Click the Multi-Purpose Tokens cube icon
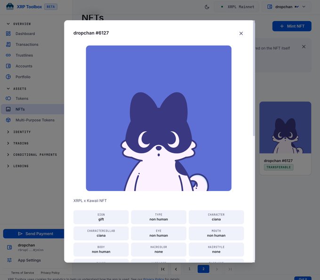 click(8, 120)
